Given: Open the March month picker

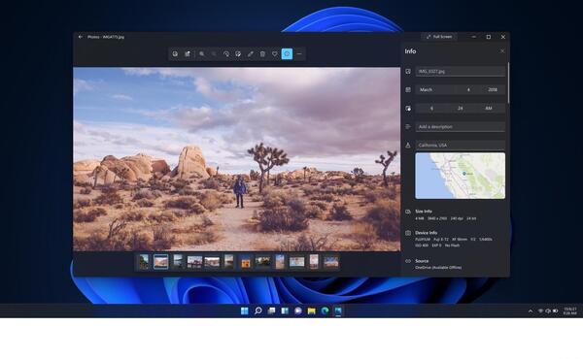Looking at the screenshot, I should pyautogui.click(x=434, y=89).
